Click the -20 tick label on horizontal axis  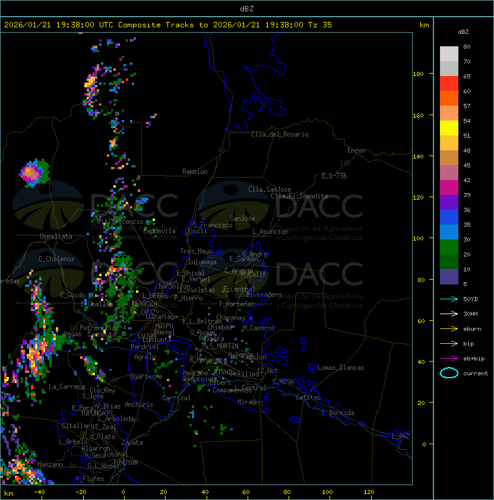[81, 492]
